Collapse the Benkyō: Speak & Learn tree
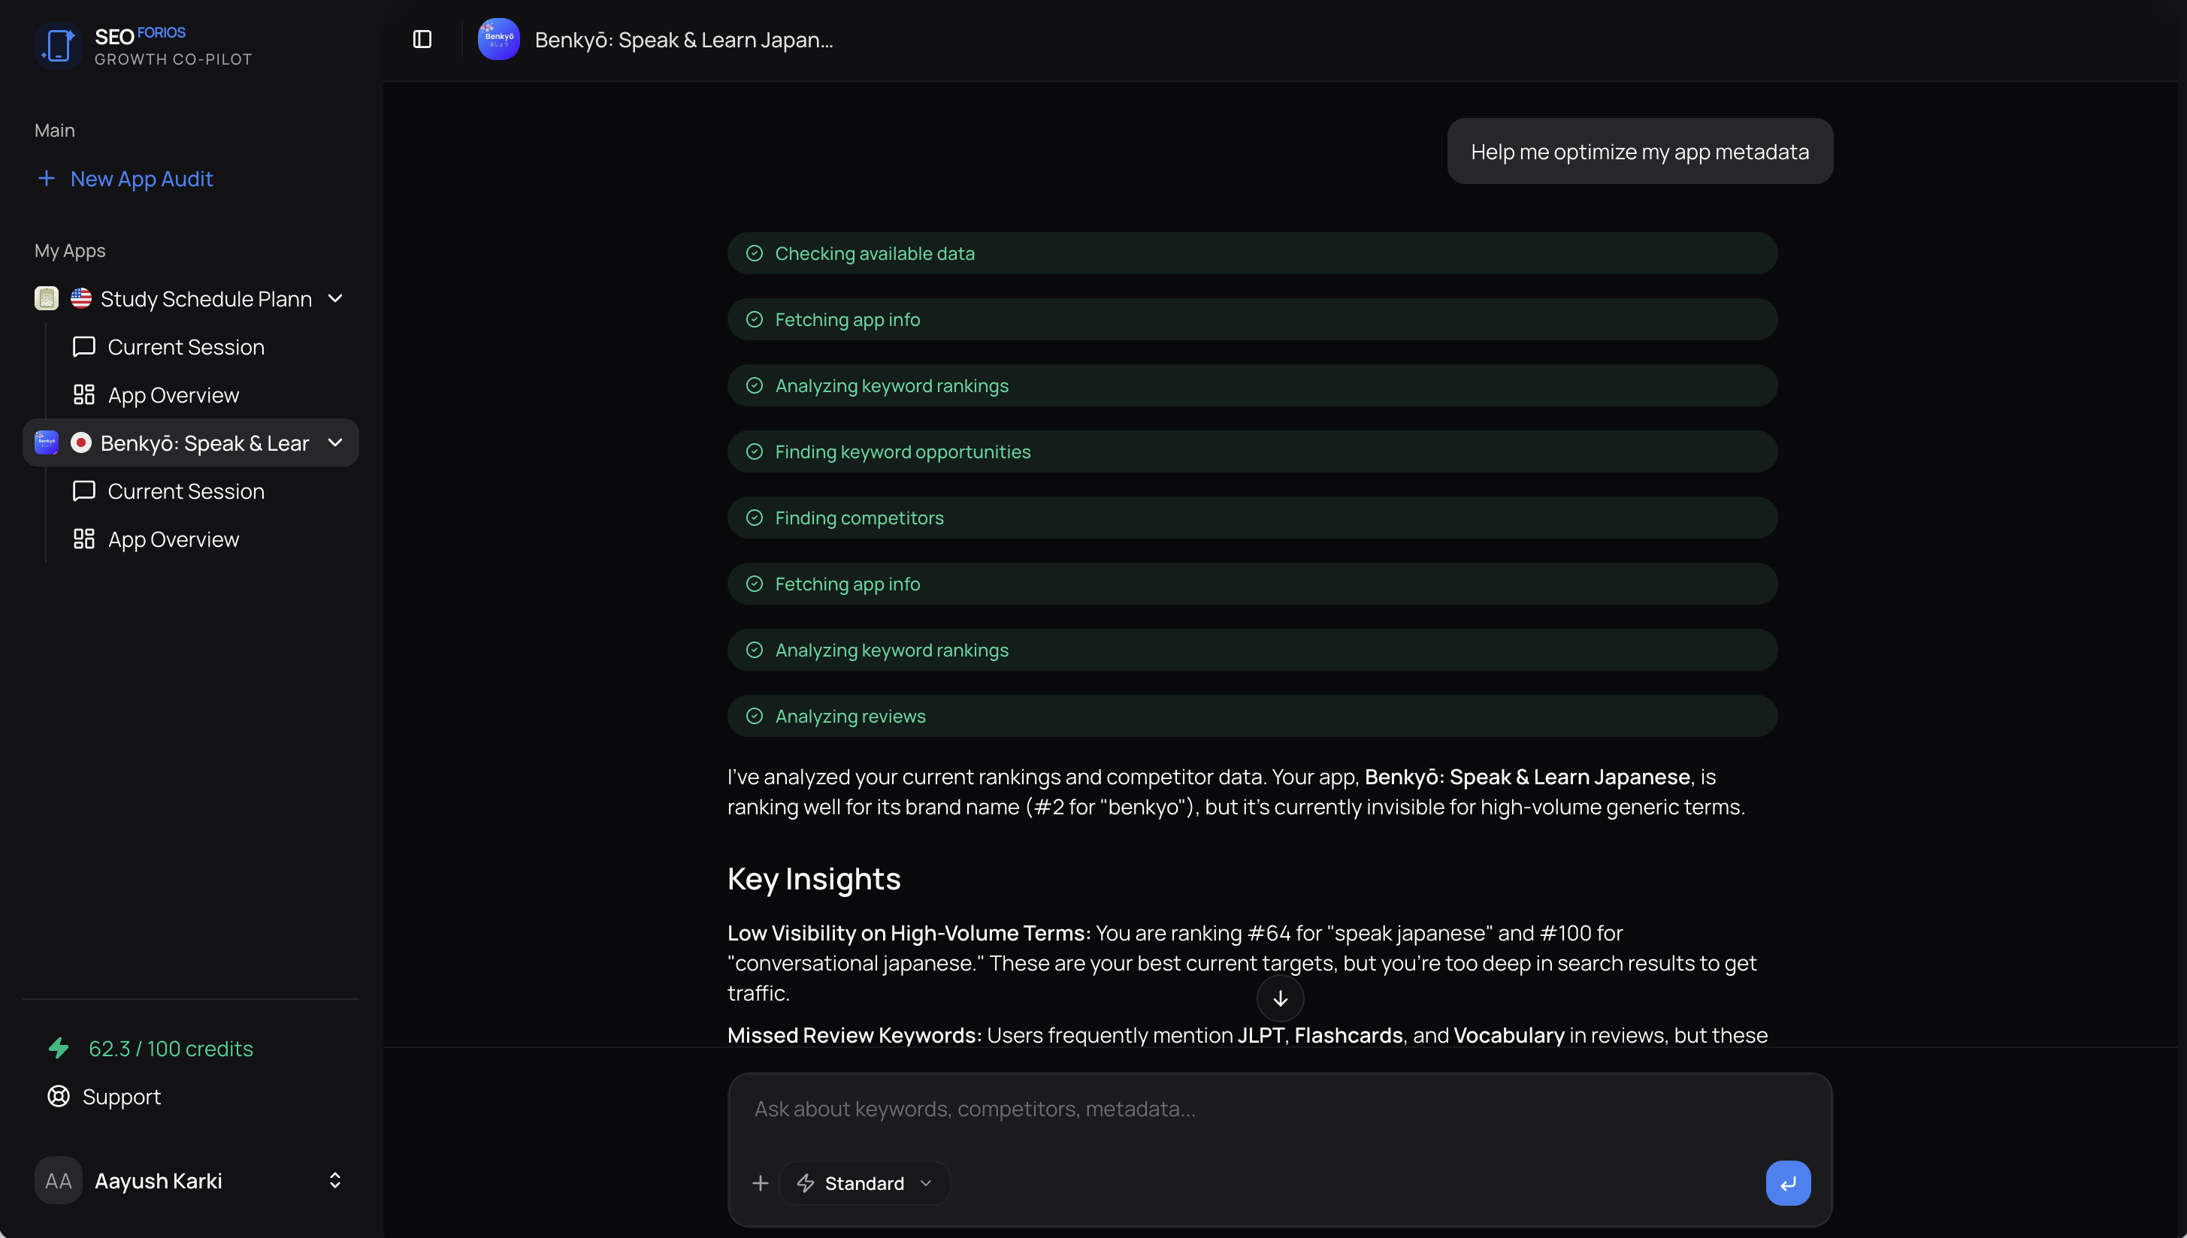The height and width of the screenshot is (1238, 2187). click(x=335, y=442)
